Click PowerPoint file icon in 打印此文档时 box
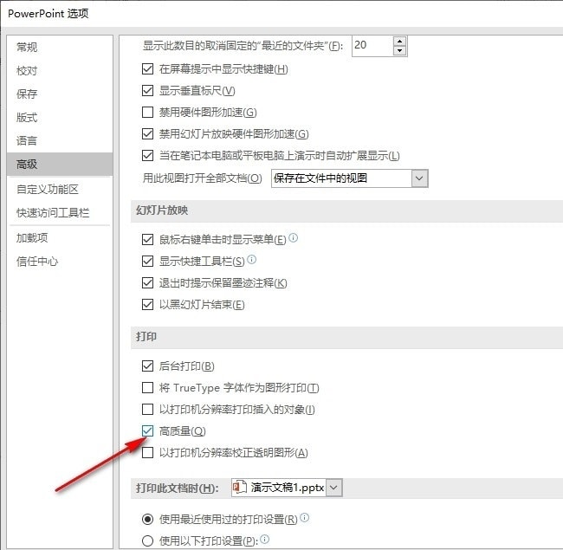 [240, 488]
